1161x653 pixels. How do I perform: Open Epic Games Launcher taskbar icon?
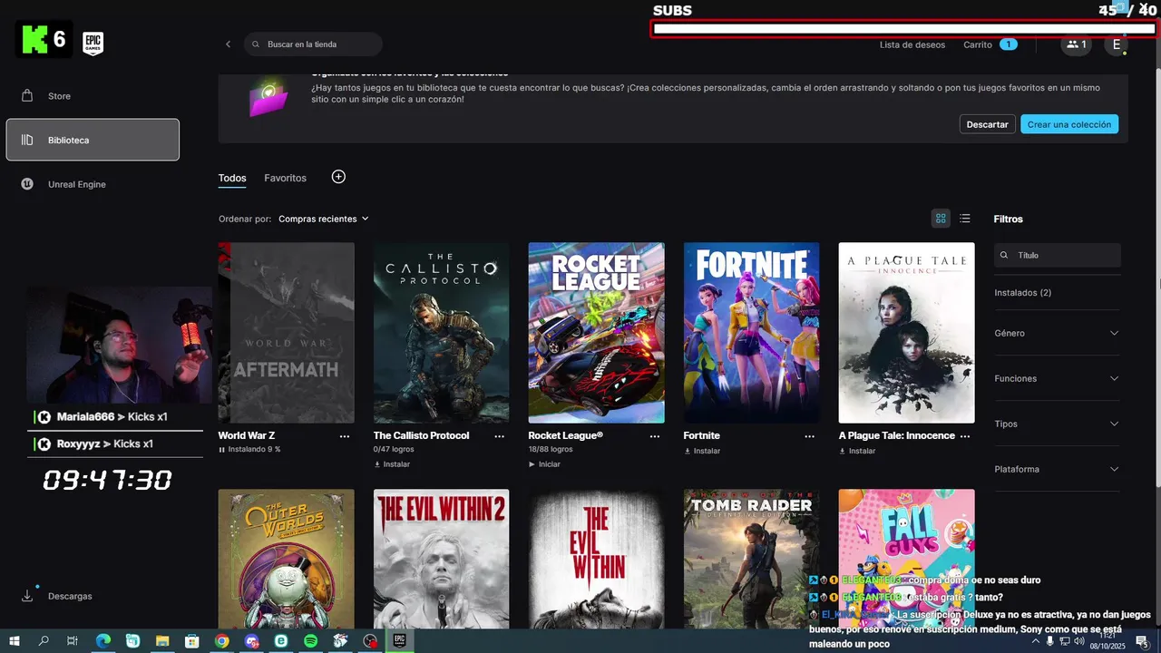click(x=399, y=641)
